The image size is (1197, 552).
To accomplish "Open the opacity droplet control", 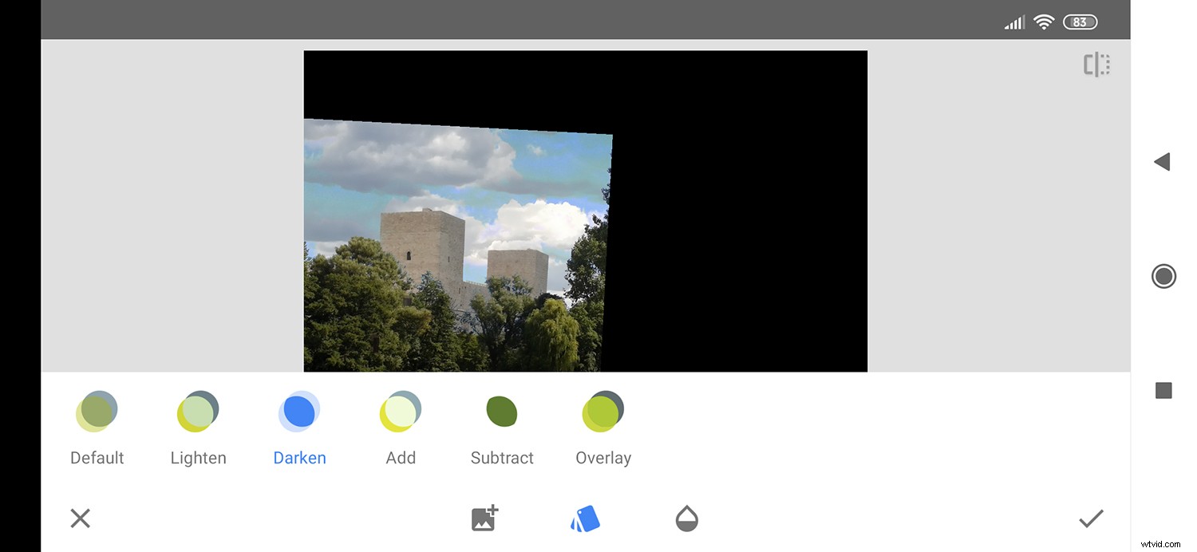I will click(x=686, y=518).
